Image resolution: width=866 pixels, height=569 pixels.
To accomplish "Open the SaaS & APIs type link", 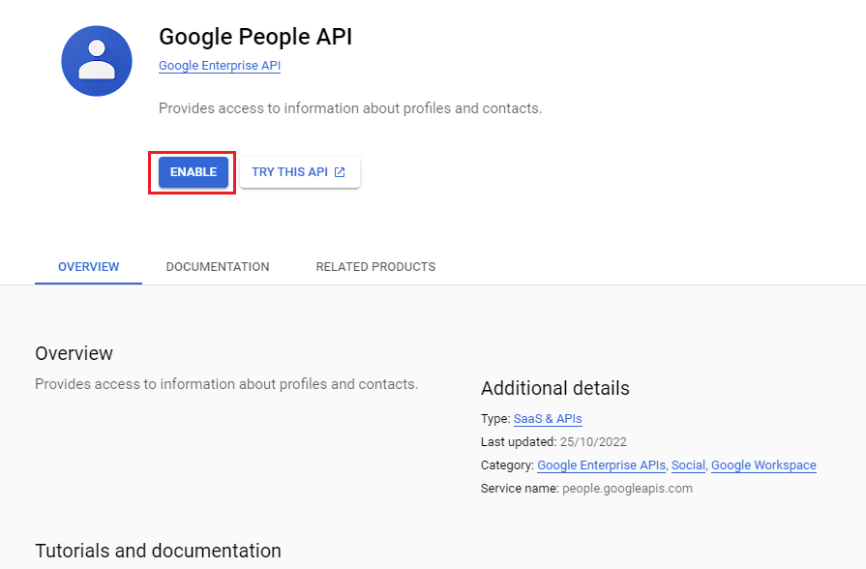I will click(548, 419).
